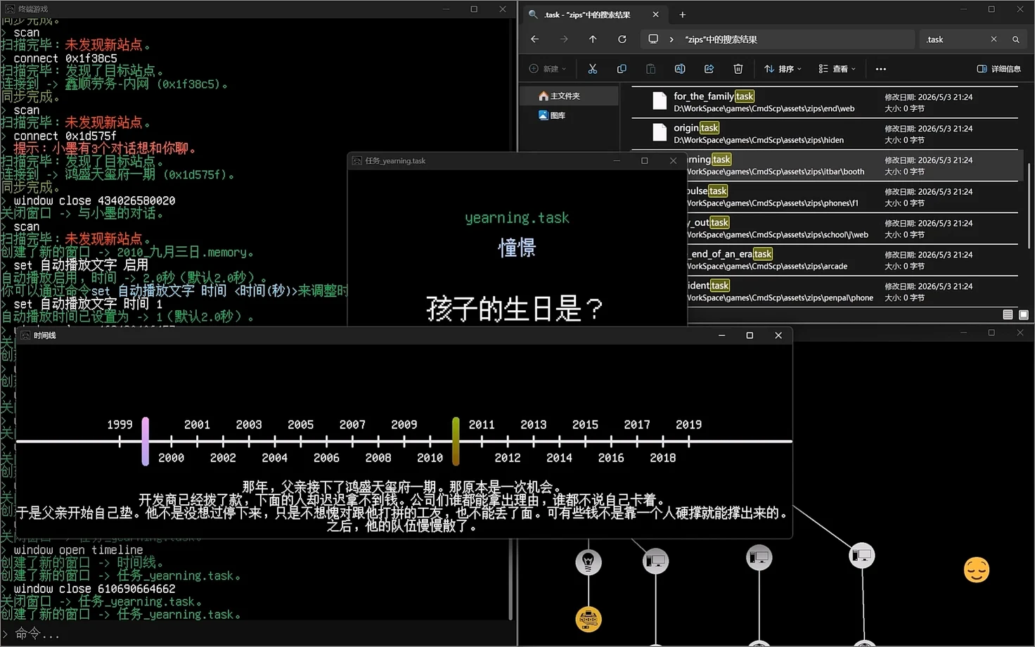Click the cut scissors icon in Explorer toolbar
Viewport: 1035px width, 647px height.
coord(592,69)
